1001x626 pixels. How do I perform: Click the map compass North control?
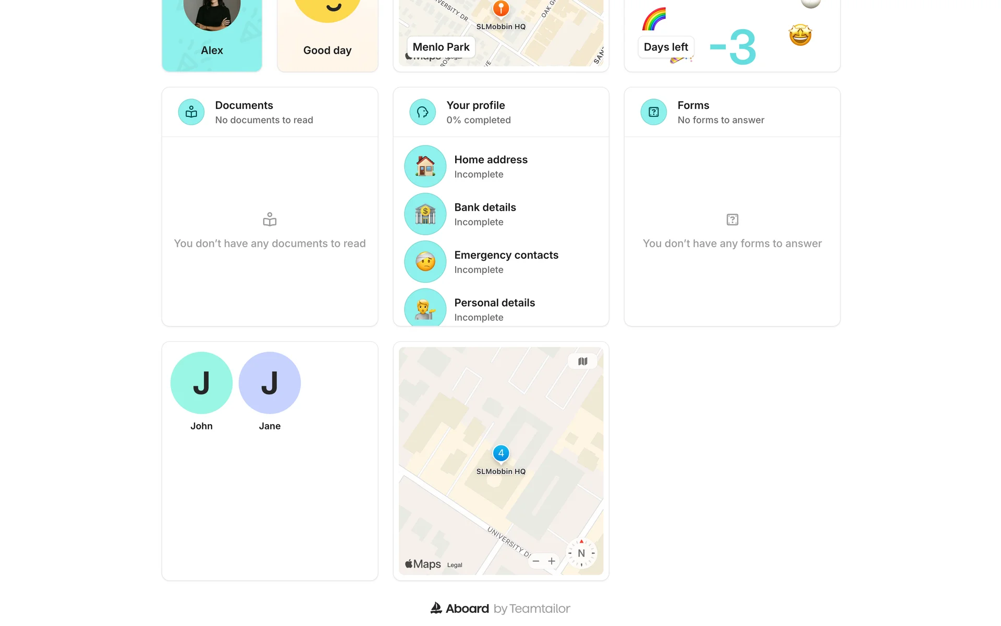581,553
